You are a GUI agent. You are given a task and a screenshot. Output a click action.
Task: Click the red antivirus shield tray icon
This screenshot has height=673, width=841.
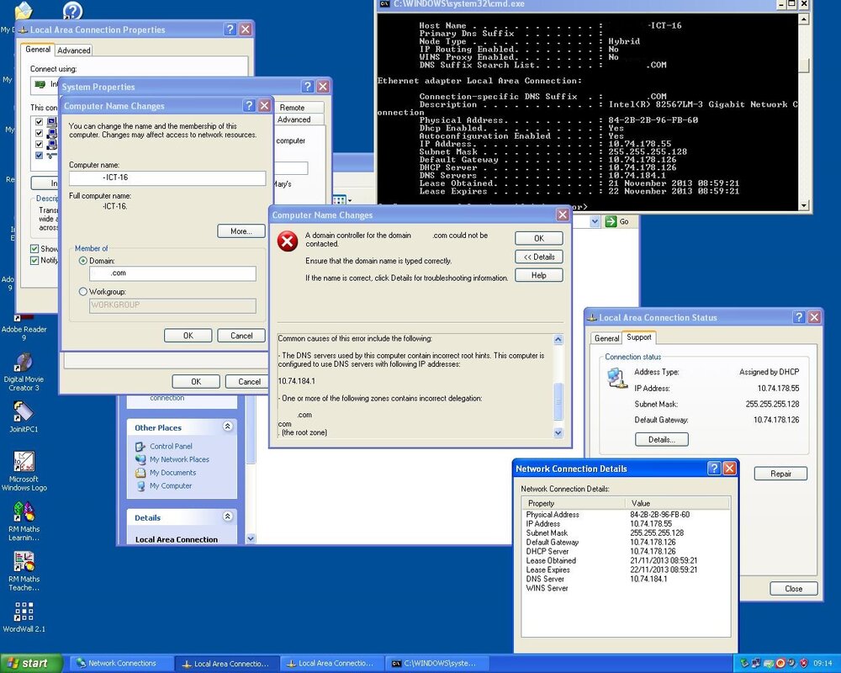[804, 664]
